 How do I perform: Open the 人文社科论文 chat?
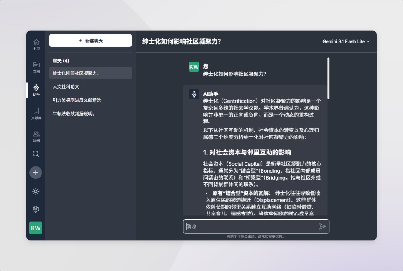(x=90, y=87)
